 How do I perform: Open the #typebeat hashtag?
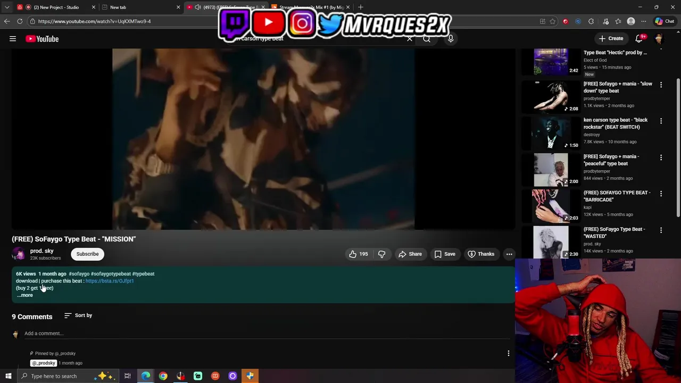coord(143,274)
